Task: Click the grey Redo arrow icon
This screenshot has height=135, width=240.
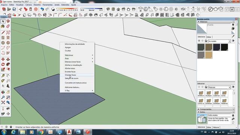Action: click(x=47, y=9)
